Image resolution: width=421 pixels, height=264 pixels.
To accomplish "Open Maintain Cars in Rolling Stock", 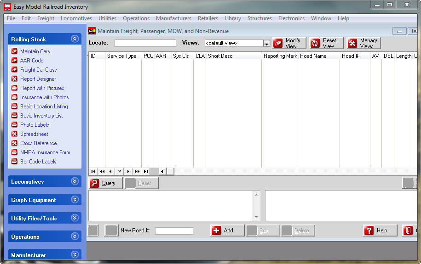I will (35, 51).
